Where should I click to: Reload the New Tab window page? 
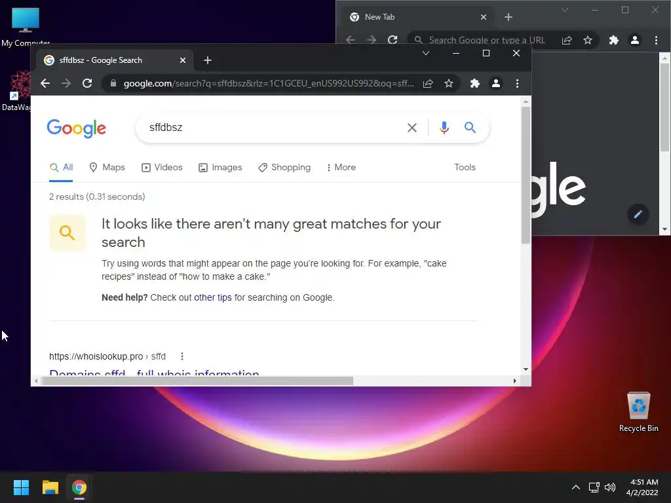point(393,40)
